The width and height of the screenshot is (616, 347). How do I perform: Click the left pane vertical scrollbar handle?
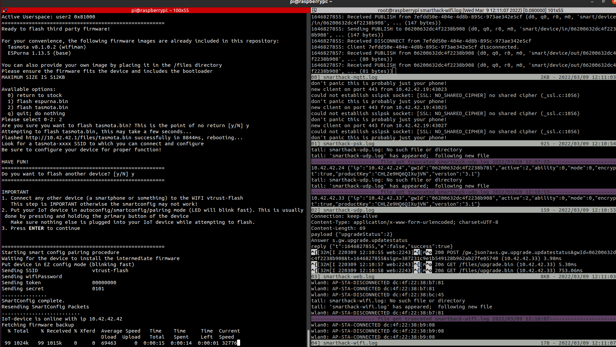308,338
